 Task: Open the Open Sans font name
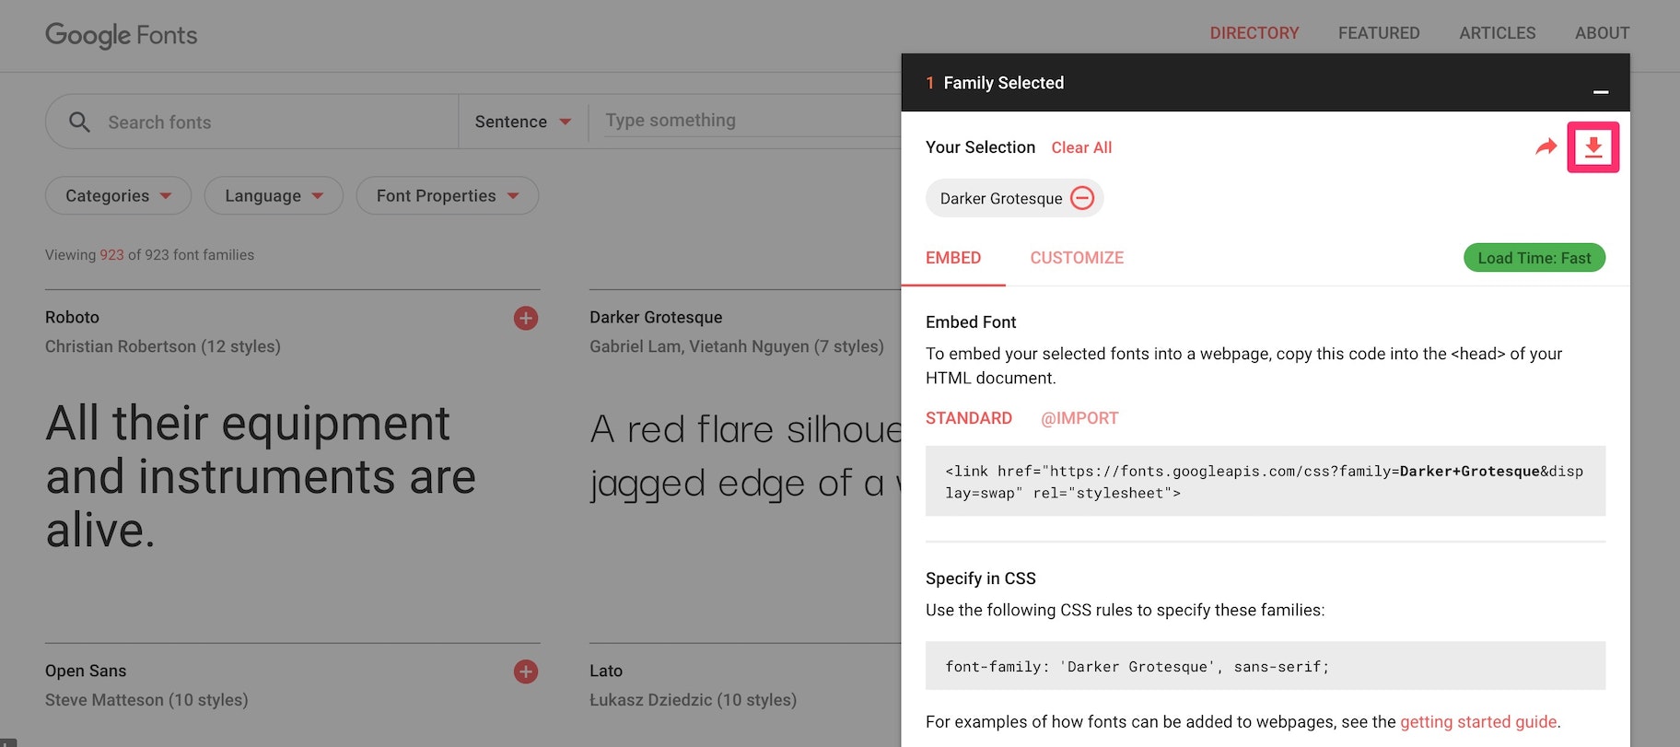click(x=86, y=671)
